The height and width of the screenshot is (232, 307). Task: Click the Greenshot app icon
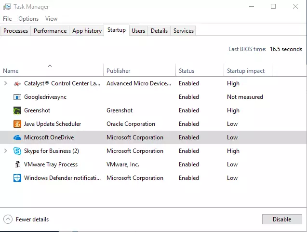pos(17,110)
